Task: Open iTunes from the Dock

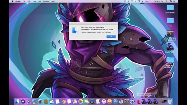Action: [x=104, y=101]
